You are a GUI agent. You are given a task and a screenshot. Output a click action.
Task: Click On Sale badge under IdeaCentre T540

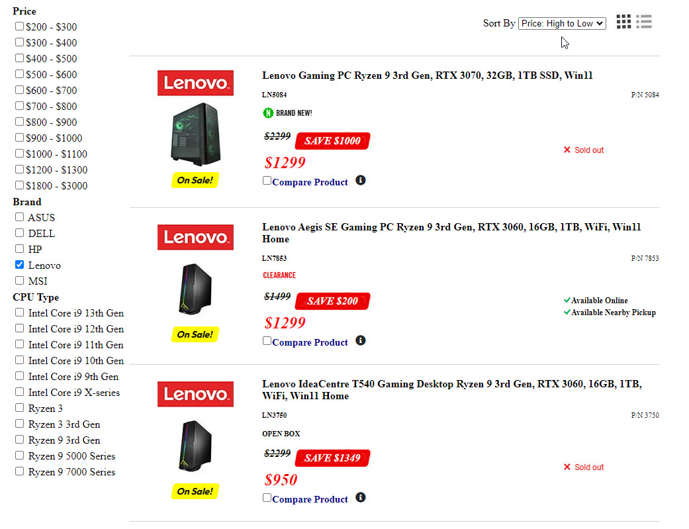(195, 491)
